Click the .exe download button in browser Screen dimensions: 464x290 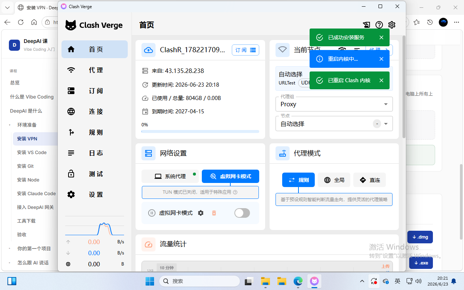click(421, 263)
